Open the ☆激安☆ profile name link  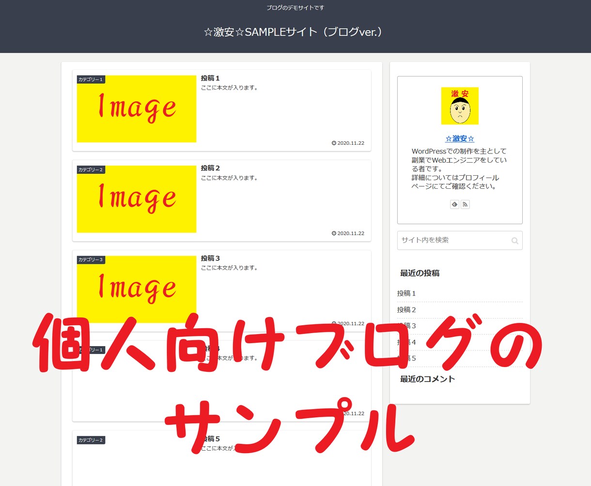coord(460,138)
